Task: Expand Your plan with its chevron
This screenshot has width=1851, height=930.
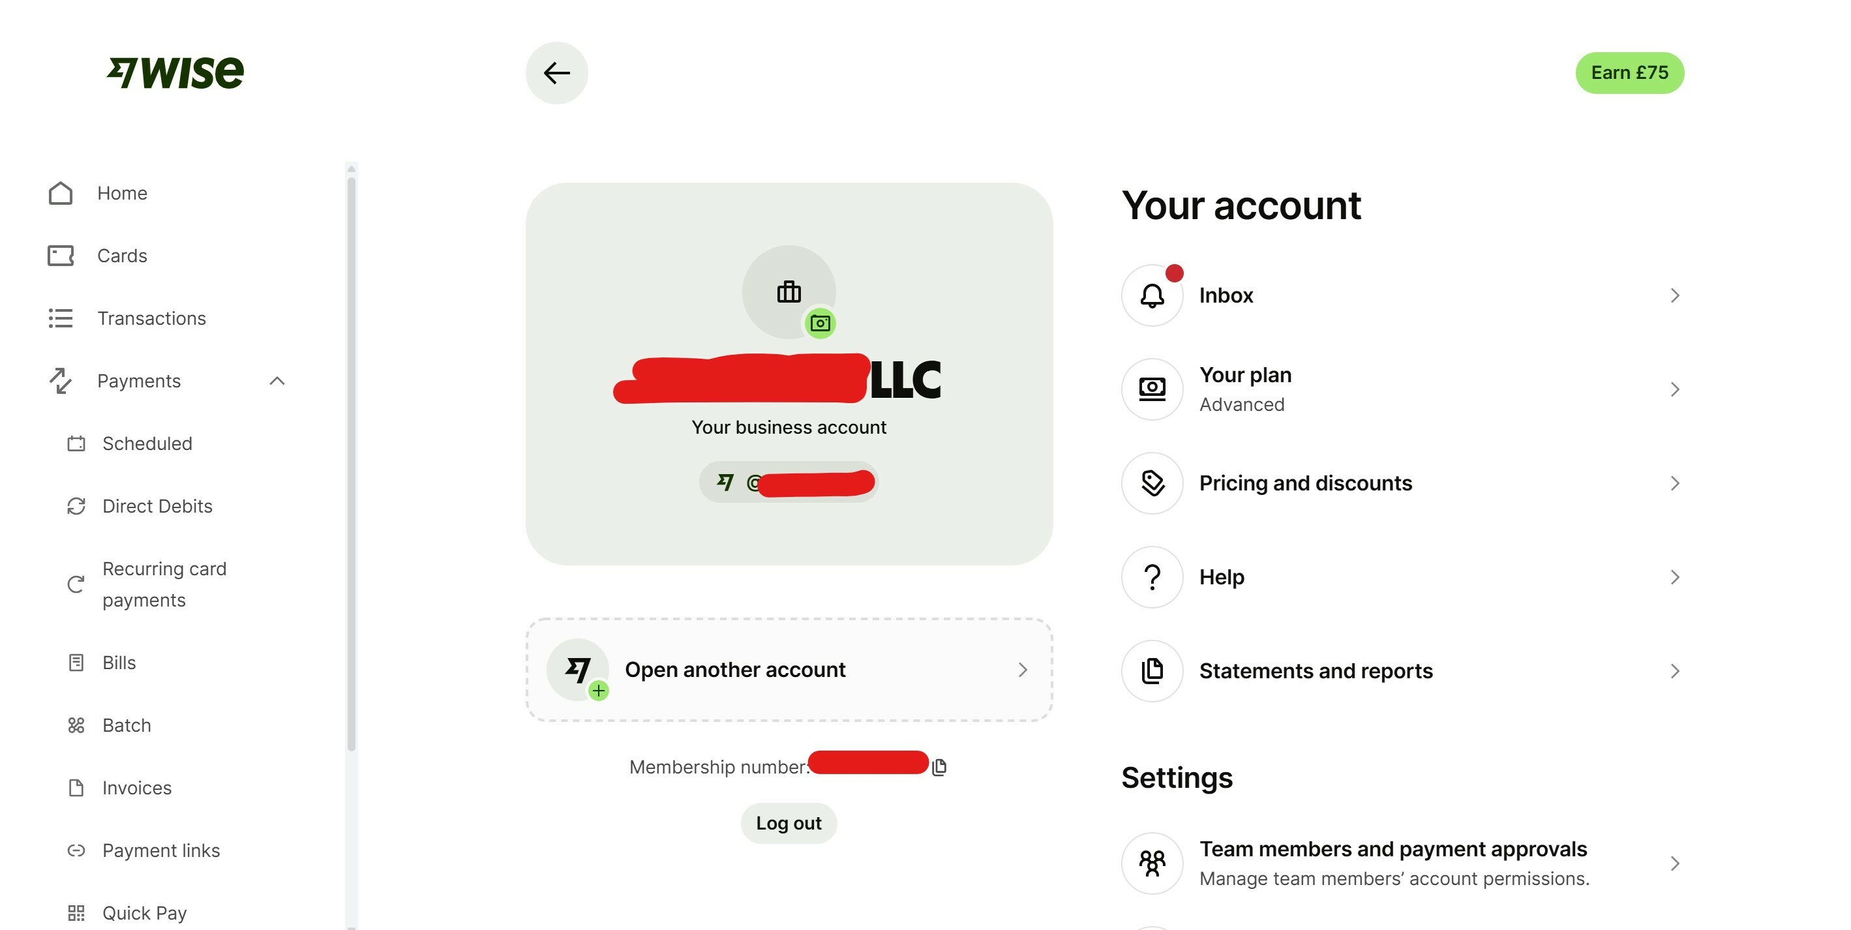Action: 1674,389
